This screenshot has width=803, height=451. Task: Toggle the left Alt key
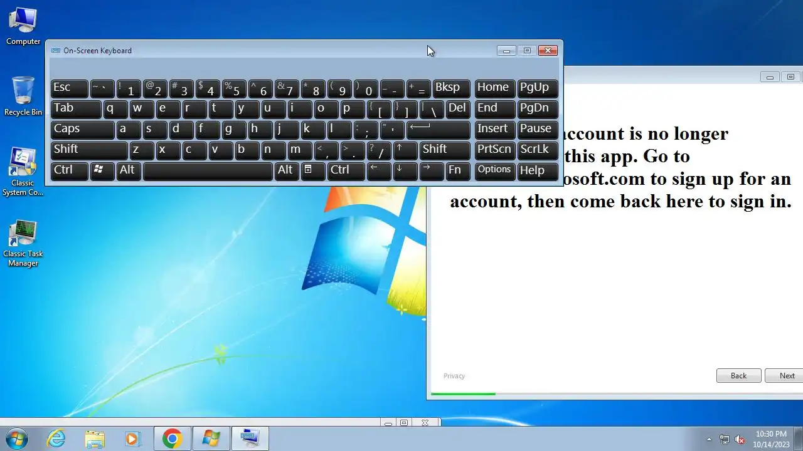[x=129, y=171]
